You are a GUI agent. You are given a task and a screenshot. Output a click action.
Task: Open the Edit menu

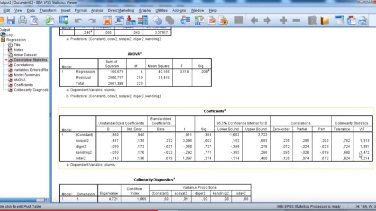coord(7,10)
